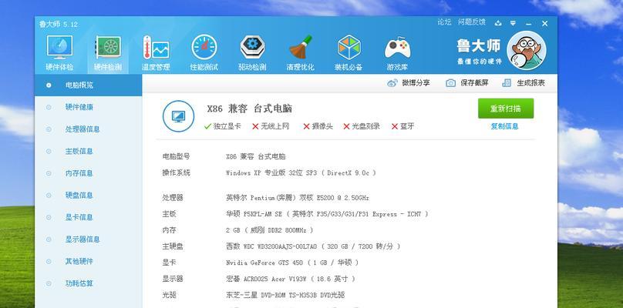Click the Windows XP 专业版 operating system value

click(301, 172)
